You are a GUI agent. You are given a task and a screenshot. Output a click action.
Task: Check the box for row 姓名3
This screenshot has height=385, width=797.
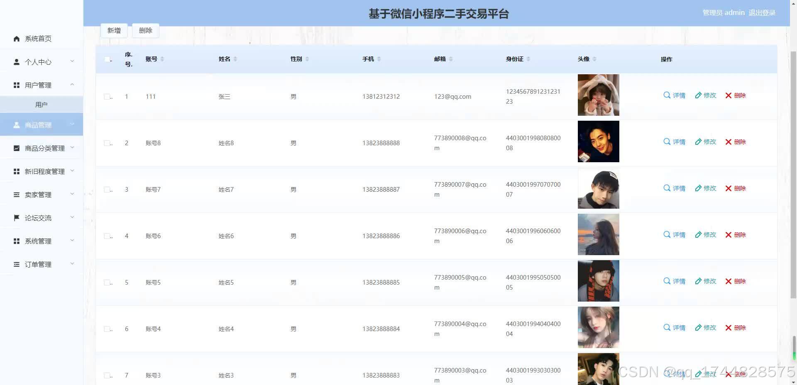click(x=107, y=375)
